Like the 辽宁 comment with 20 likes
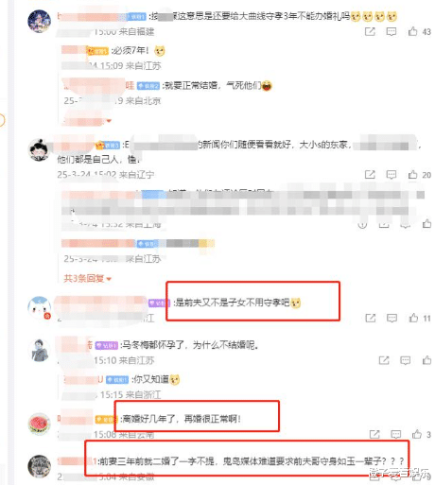Screen dimensions: 435x485 pos(412,175)
